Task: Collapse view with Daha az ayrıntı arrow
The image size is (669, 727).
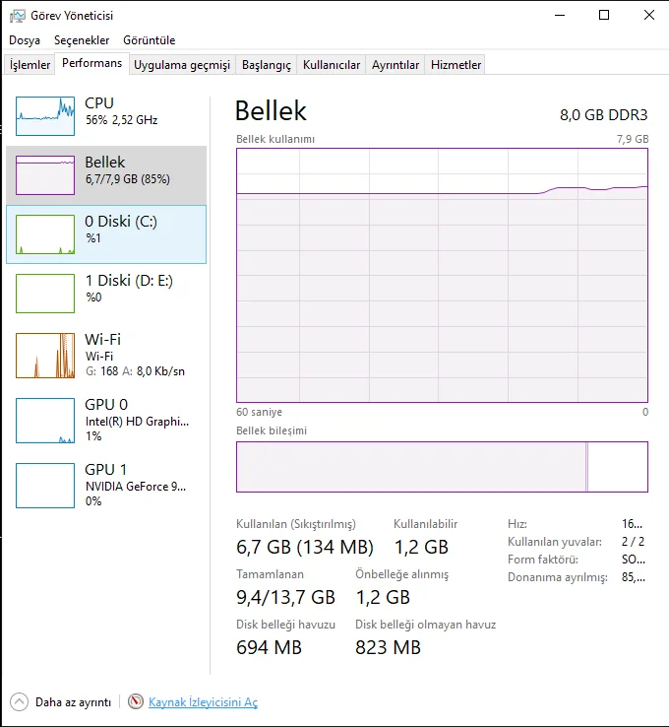Action: point(19,702)
